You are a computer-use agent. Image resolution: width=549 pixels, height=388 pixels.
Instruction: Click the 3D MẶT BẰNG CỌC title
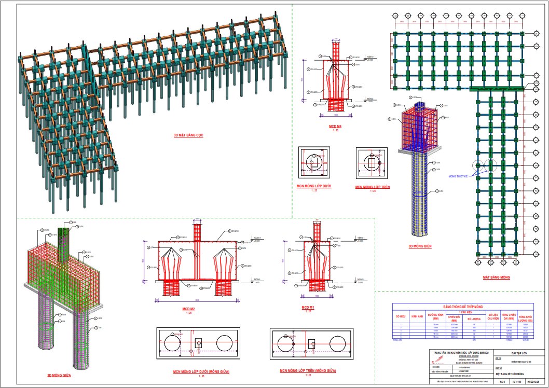(x=188, y=135)
